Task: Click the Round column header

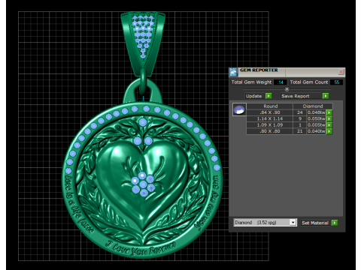Action: (x=270, y=106)
